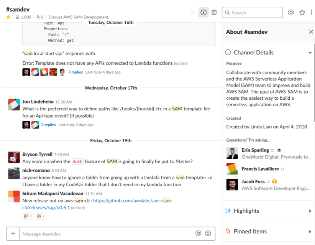Viewport: 315px width, 245px height.
Task: Click the "Last reply 3 days ago" text
Action: tap(76, 125)
